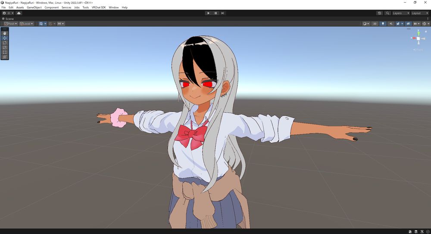Open Unity Cloud services button
Image resolution: width=431 pixels, height=234 pixels.
19,13
